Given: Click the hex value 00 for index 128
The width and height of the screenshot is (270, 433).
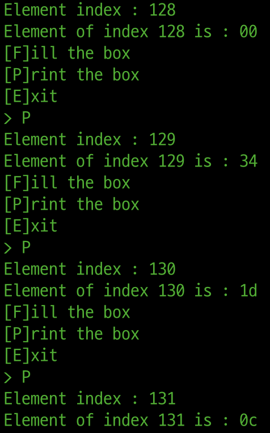Looking at the screenshot, I should (248, 31).
